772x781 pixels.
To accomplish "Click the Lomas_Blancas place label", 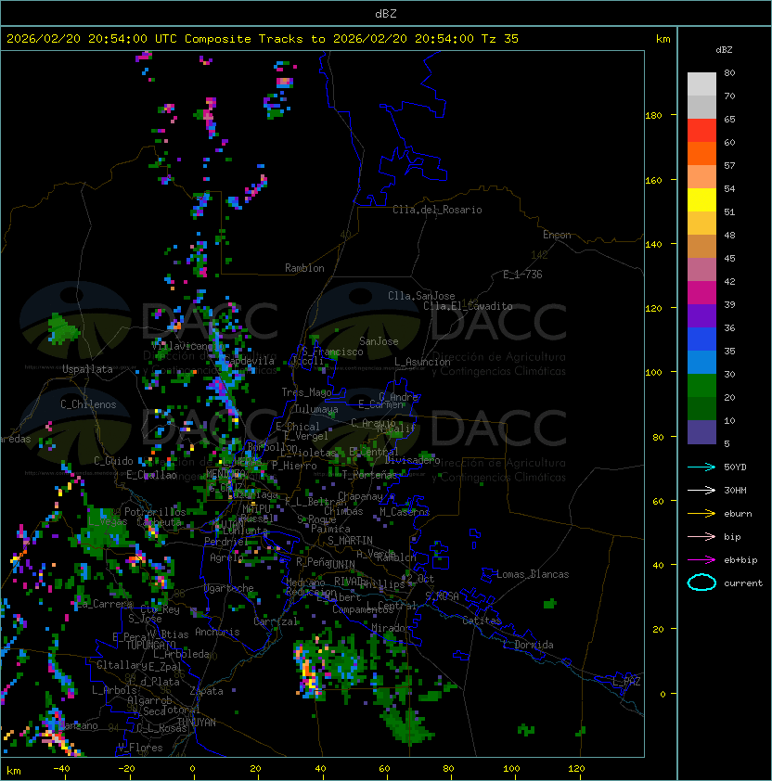I will [x=533, y=574].
